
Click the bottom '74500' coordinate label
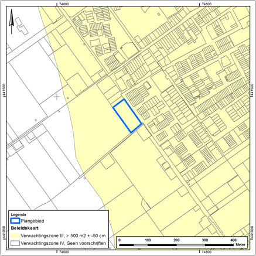point(207,252)
